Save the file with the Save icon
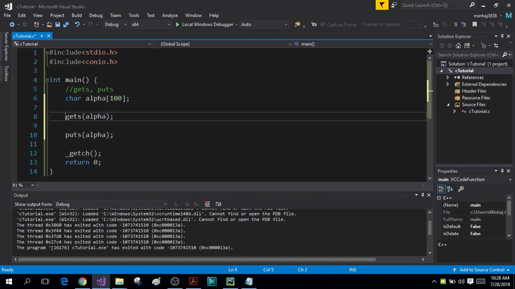Image resolution: width=515 pixels, height=289 pixels. point(58,24)
